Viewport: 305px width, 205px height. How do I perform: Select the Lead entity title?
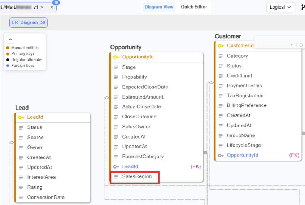(x=22, y=108)
